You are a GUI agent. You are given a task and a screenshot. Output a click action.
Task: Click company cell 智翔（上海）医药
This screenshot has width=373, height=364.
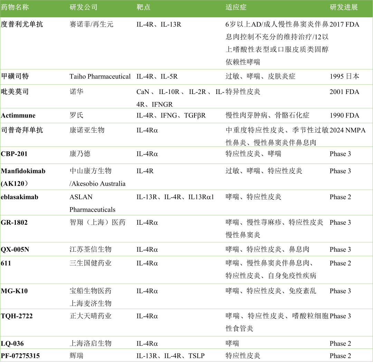(x=97, y=222)
